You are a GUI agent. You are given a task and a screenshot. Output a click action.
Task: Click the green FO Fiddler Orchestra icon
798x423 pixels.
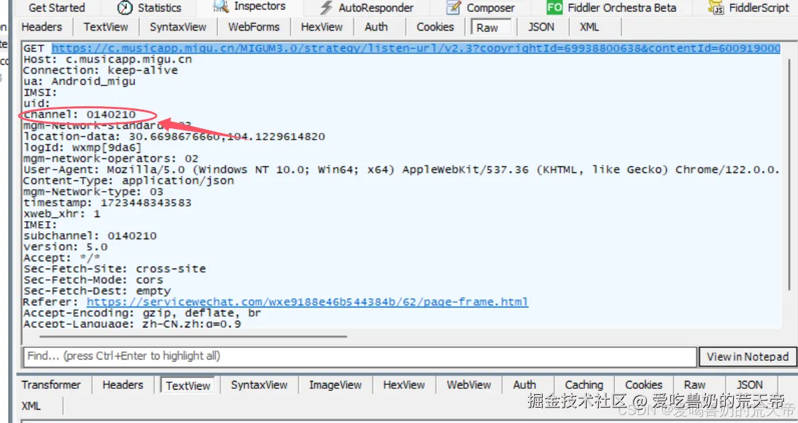pyautogui.click(x=554, y=7)
